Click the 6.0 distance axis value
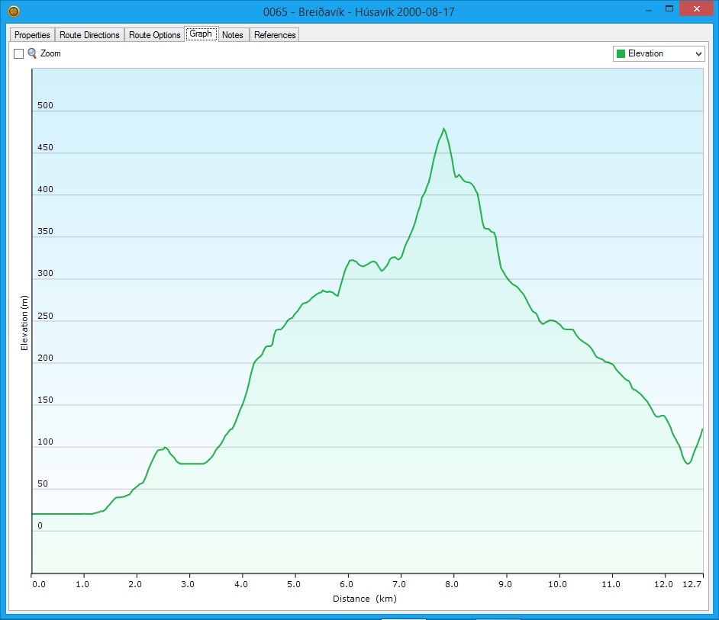 tap(347, 584)
